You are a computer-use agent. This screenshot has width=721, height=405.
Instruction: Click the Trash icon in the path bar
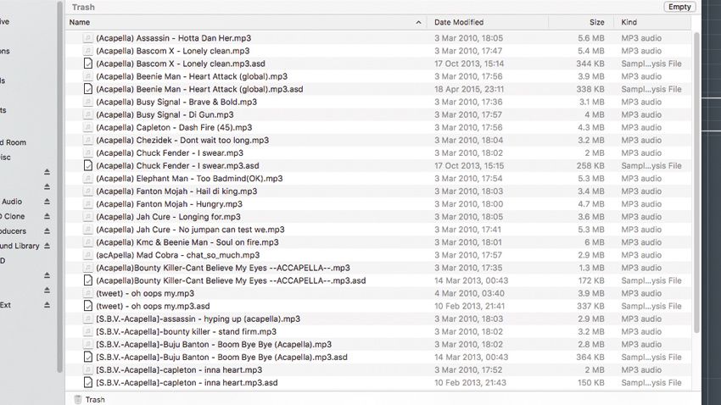(78, 399)
